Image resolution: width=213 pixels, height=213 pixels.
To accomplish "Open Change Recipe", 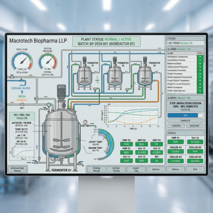I will click(97, 169).
